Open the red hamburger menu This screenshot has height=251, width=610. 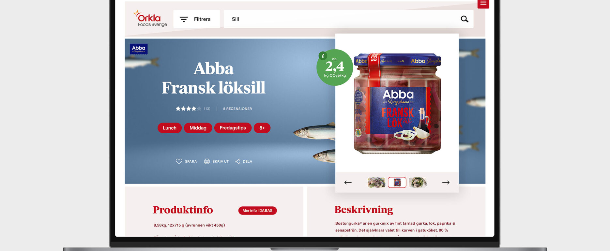(483, 4)
